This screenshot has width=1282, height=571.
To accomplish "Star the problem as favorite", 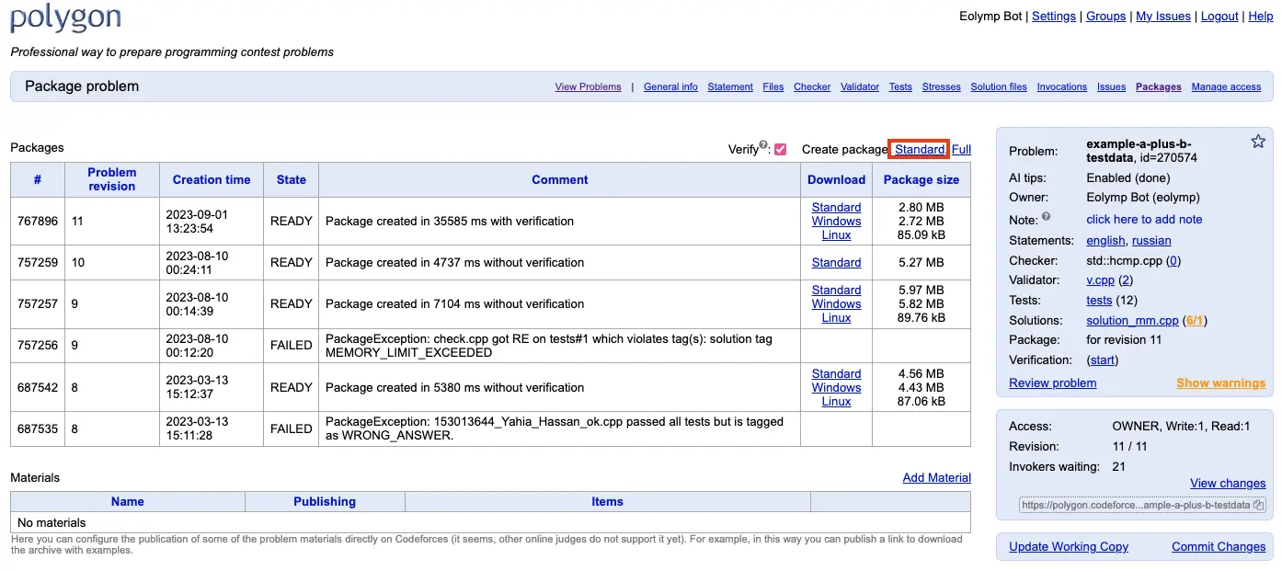I will point(1258,142).
